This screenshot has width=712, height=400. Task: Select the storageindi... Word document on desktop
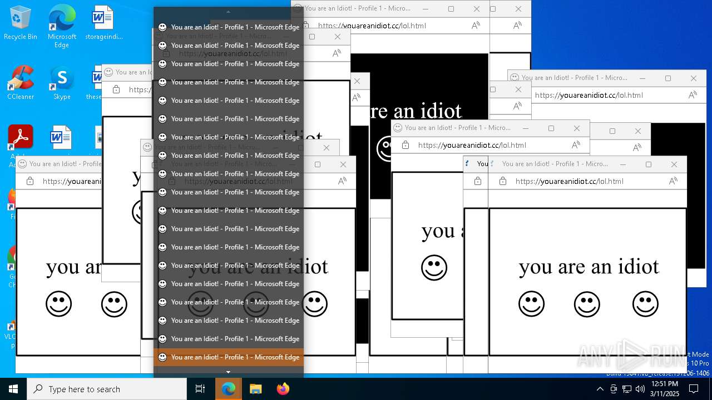(x=103, y=22)
